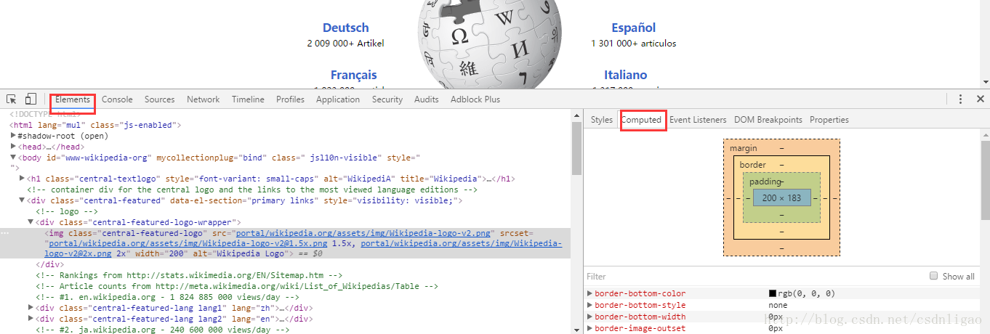Screen dimensions: 990x334
Task: Click the '1 301 000+ artículos' text
Action: [634, 44]
